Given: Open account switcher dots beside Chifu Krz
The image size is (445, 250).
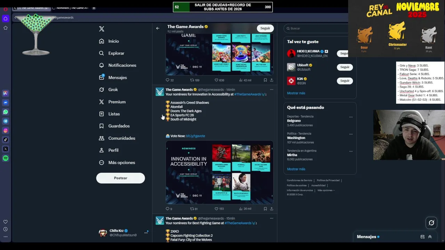Looking at the screenshot, I should 146,233.
